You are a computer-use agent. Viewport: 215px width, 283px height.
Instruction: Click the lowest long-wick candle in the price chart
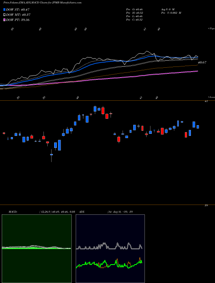click(x=52, y=156)
